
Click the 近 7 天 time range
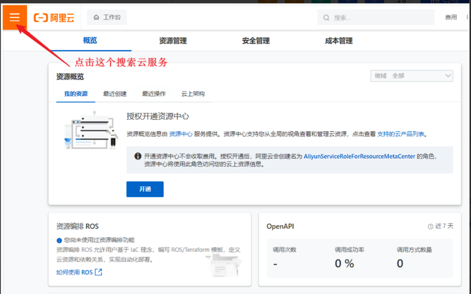[x=444, y=226]
